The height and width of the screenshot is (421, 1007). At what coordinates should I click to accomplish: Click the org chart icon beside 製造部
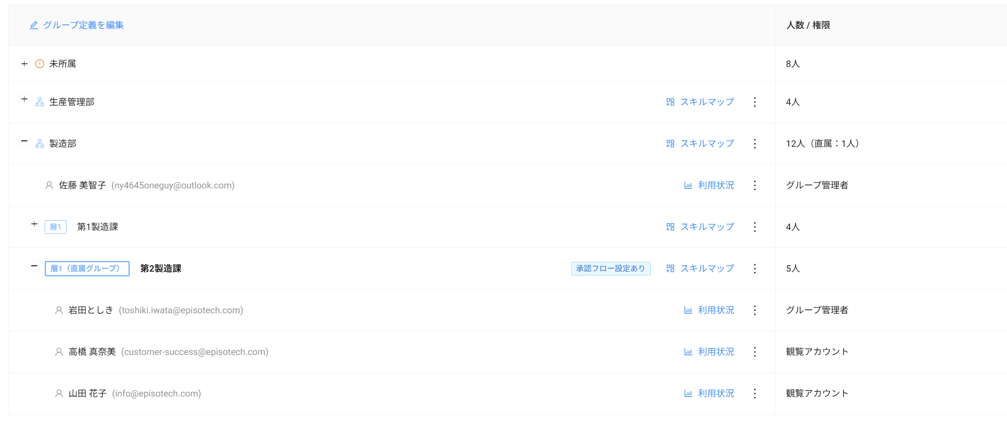tap(40, 144)
